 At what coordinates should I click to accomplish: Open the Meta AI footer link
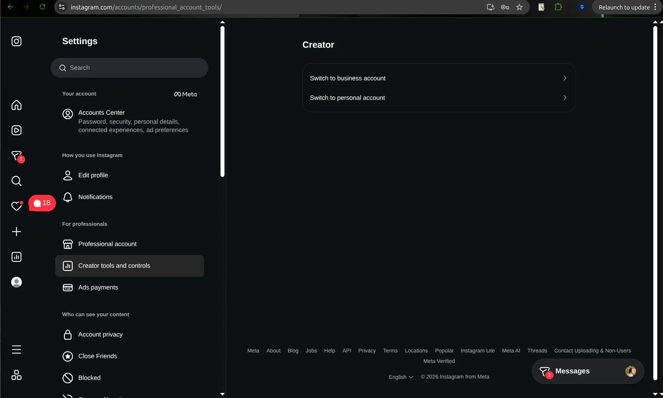pos(511,351)
